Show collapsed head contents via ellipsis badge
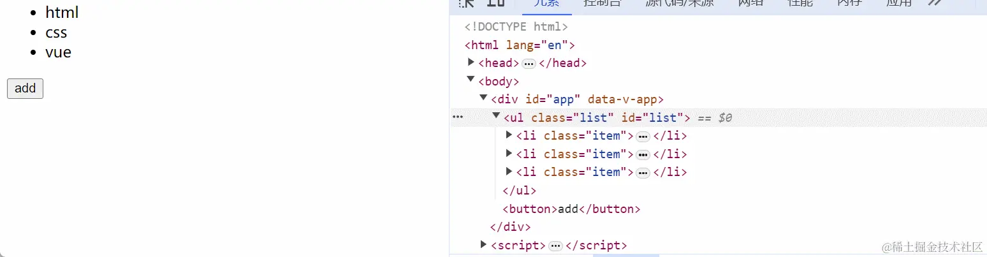 (x=529, y=63)
